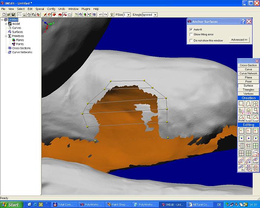Screen dimensions: 260x208
Task: Click the Redo arrow toolbar icon
Action: pyautogui.click(x=105, y=14)
